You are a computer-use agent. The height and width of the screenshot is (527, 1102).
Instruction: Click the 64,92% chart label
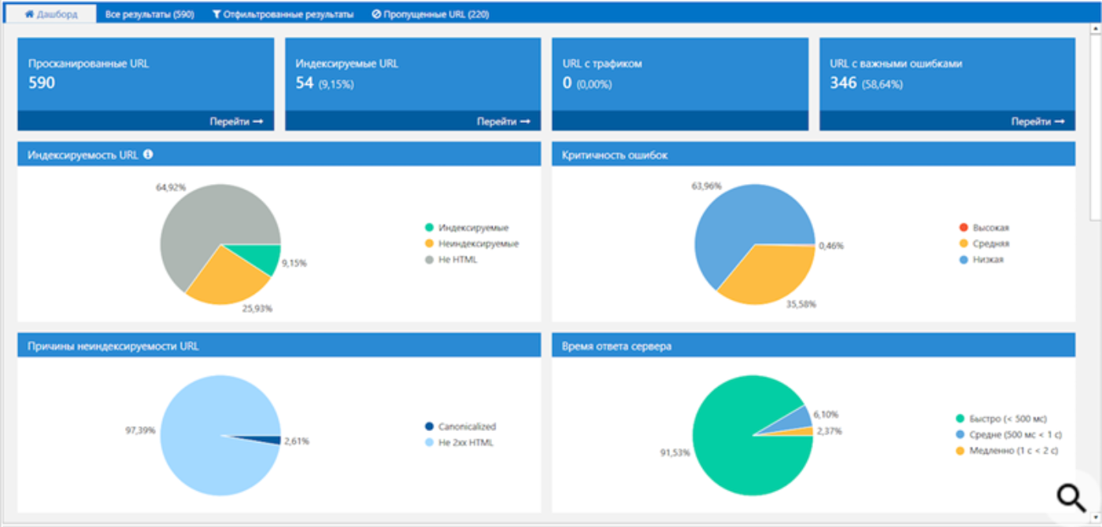169,188
